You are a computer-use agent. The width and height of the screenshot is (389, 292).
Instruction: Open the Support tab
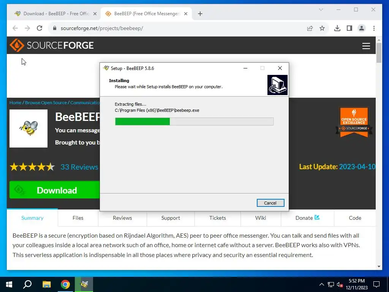click(x=171, y=218)
